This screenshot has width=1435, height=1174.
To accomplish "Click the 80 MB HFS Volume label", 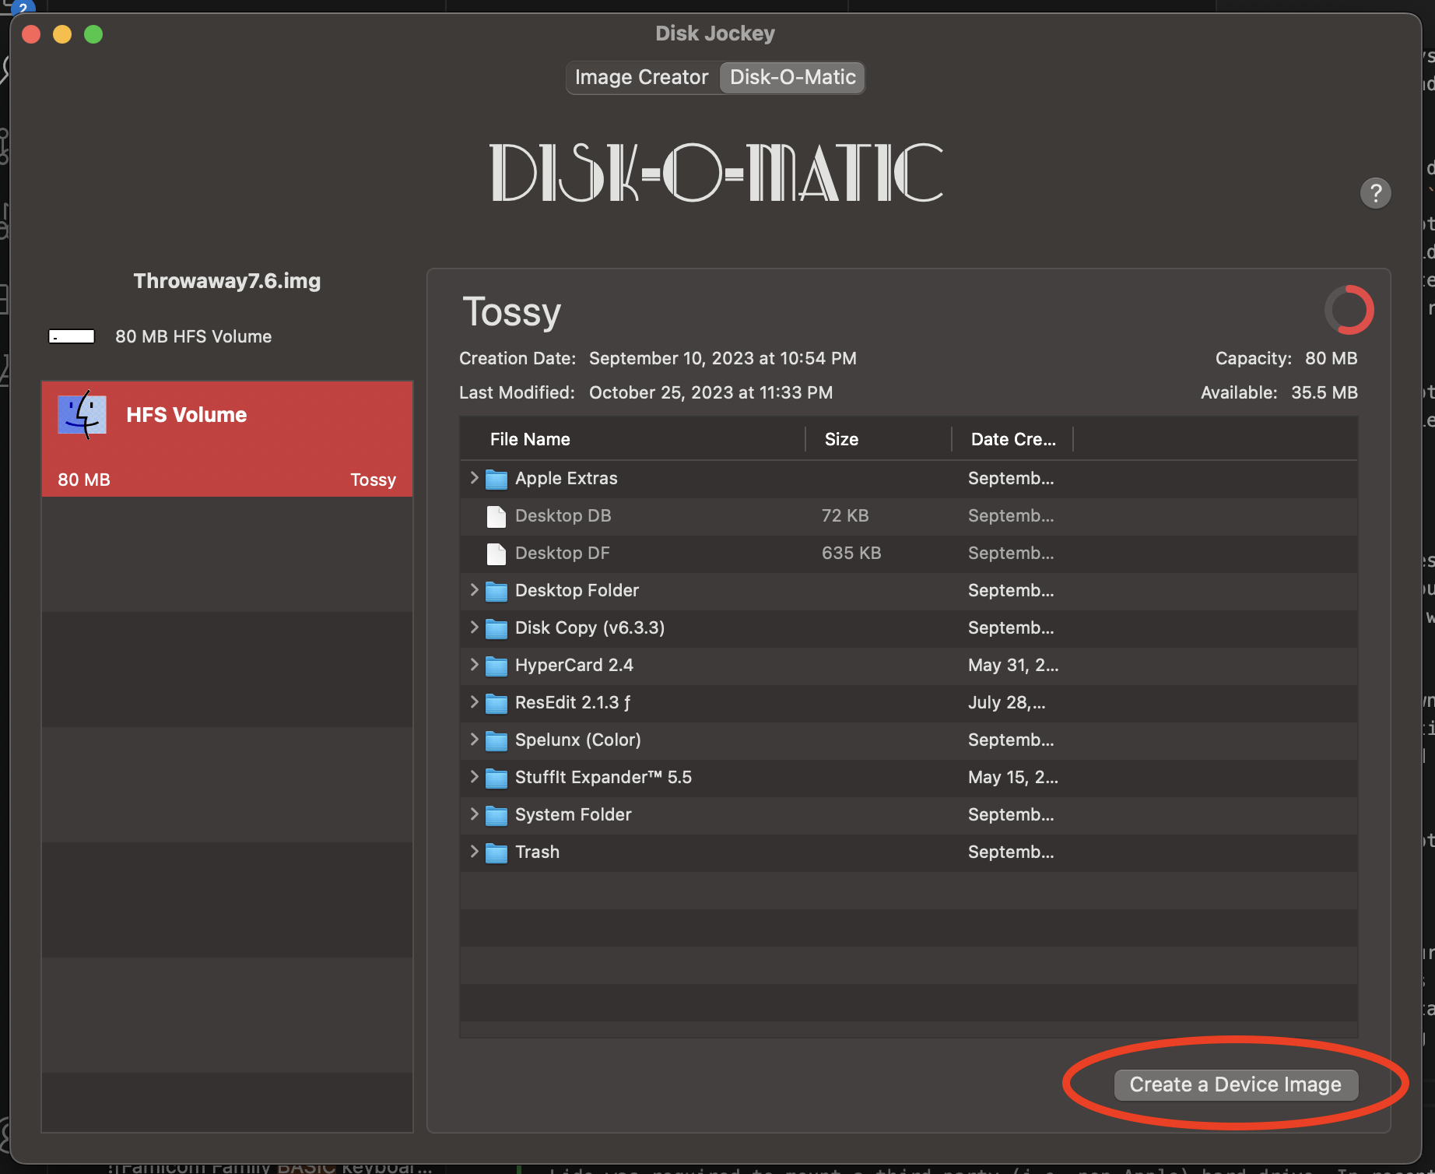I will pyautogui.click(x=194, y=336).
